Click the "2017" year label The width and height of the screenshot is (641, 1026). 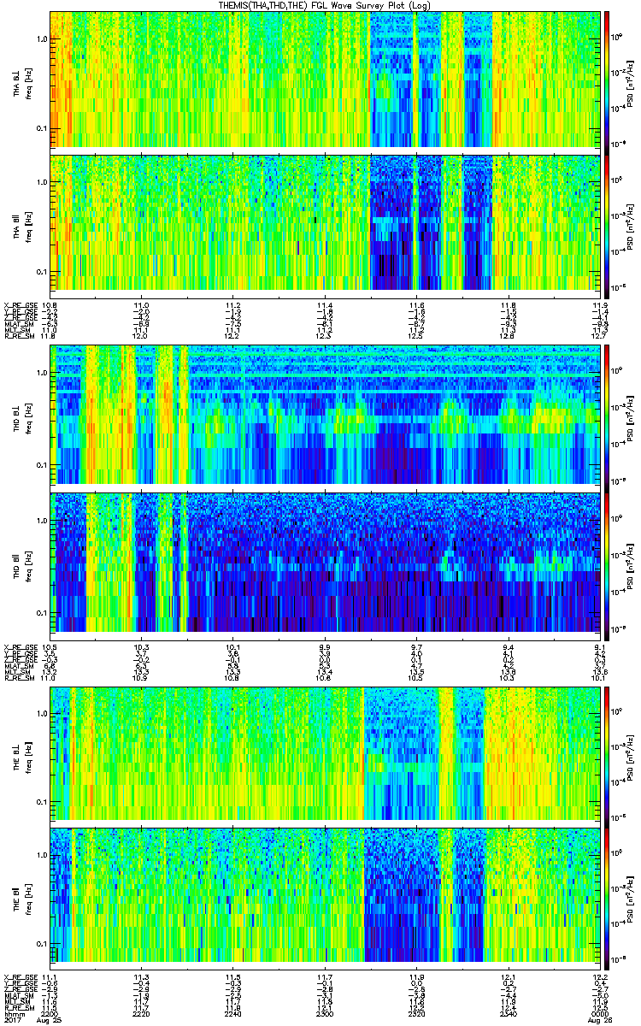pos(13,1021)
